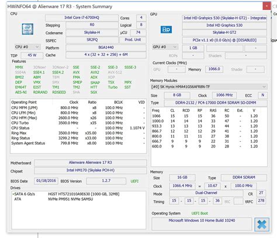Select the HGST SATA drive entry
Screen dimensions: 277x238
coord(66,194)
